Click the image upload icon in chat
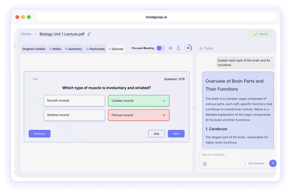Viewport: 291px width, 193px height. tap(205, 164)
